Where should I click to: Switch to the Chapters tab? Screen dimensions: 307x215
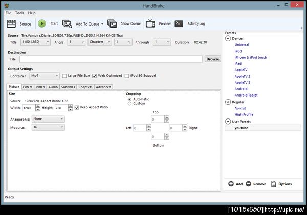tap(85, 87)
